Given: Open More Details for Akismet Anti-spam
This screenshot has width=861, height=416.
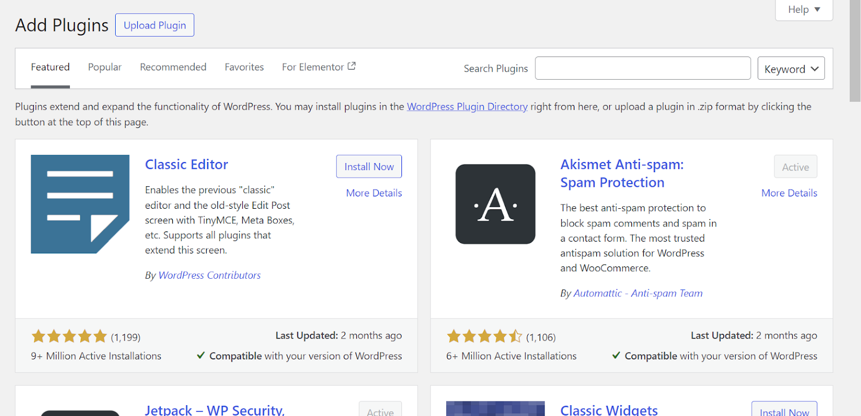Looking at the screenshot, I should [789, 193].
